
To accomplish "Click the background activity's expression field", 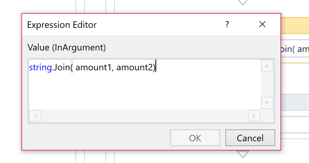I will (x=295, y=49).
